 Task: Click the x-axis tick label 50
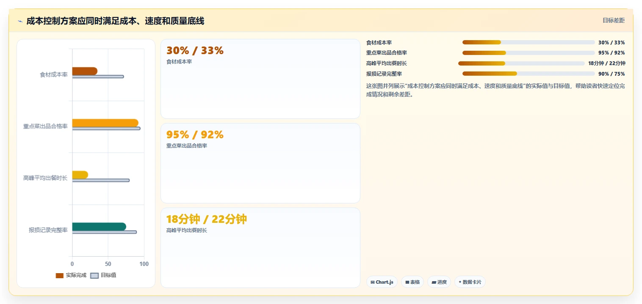pos(108,264)
